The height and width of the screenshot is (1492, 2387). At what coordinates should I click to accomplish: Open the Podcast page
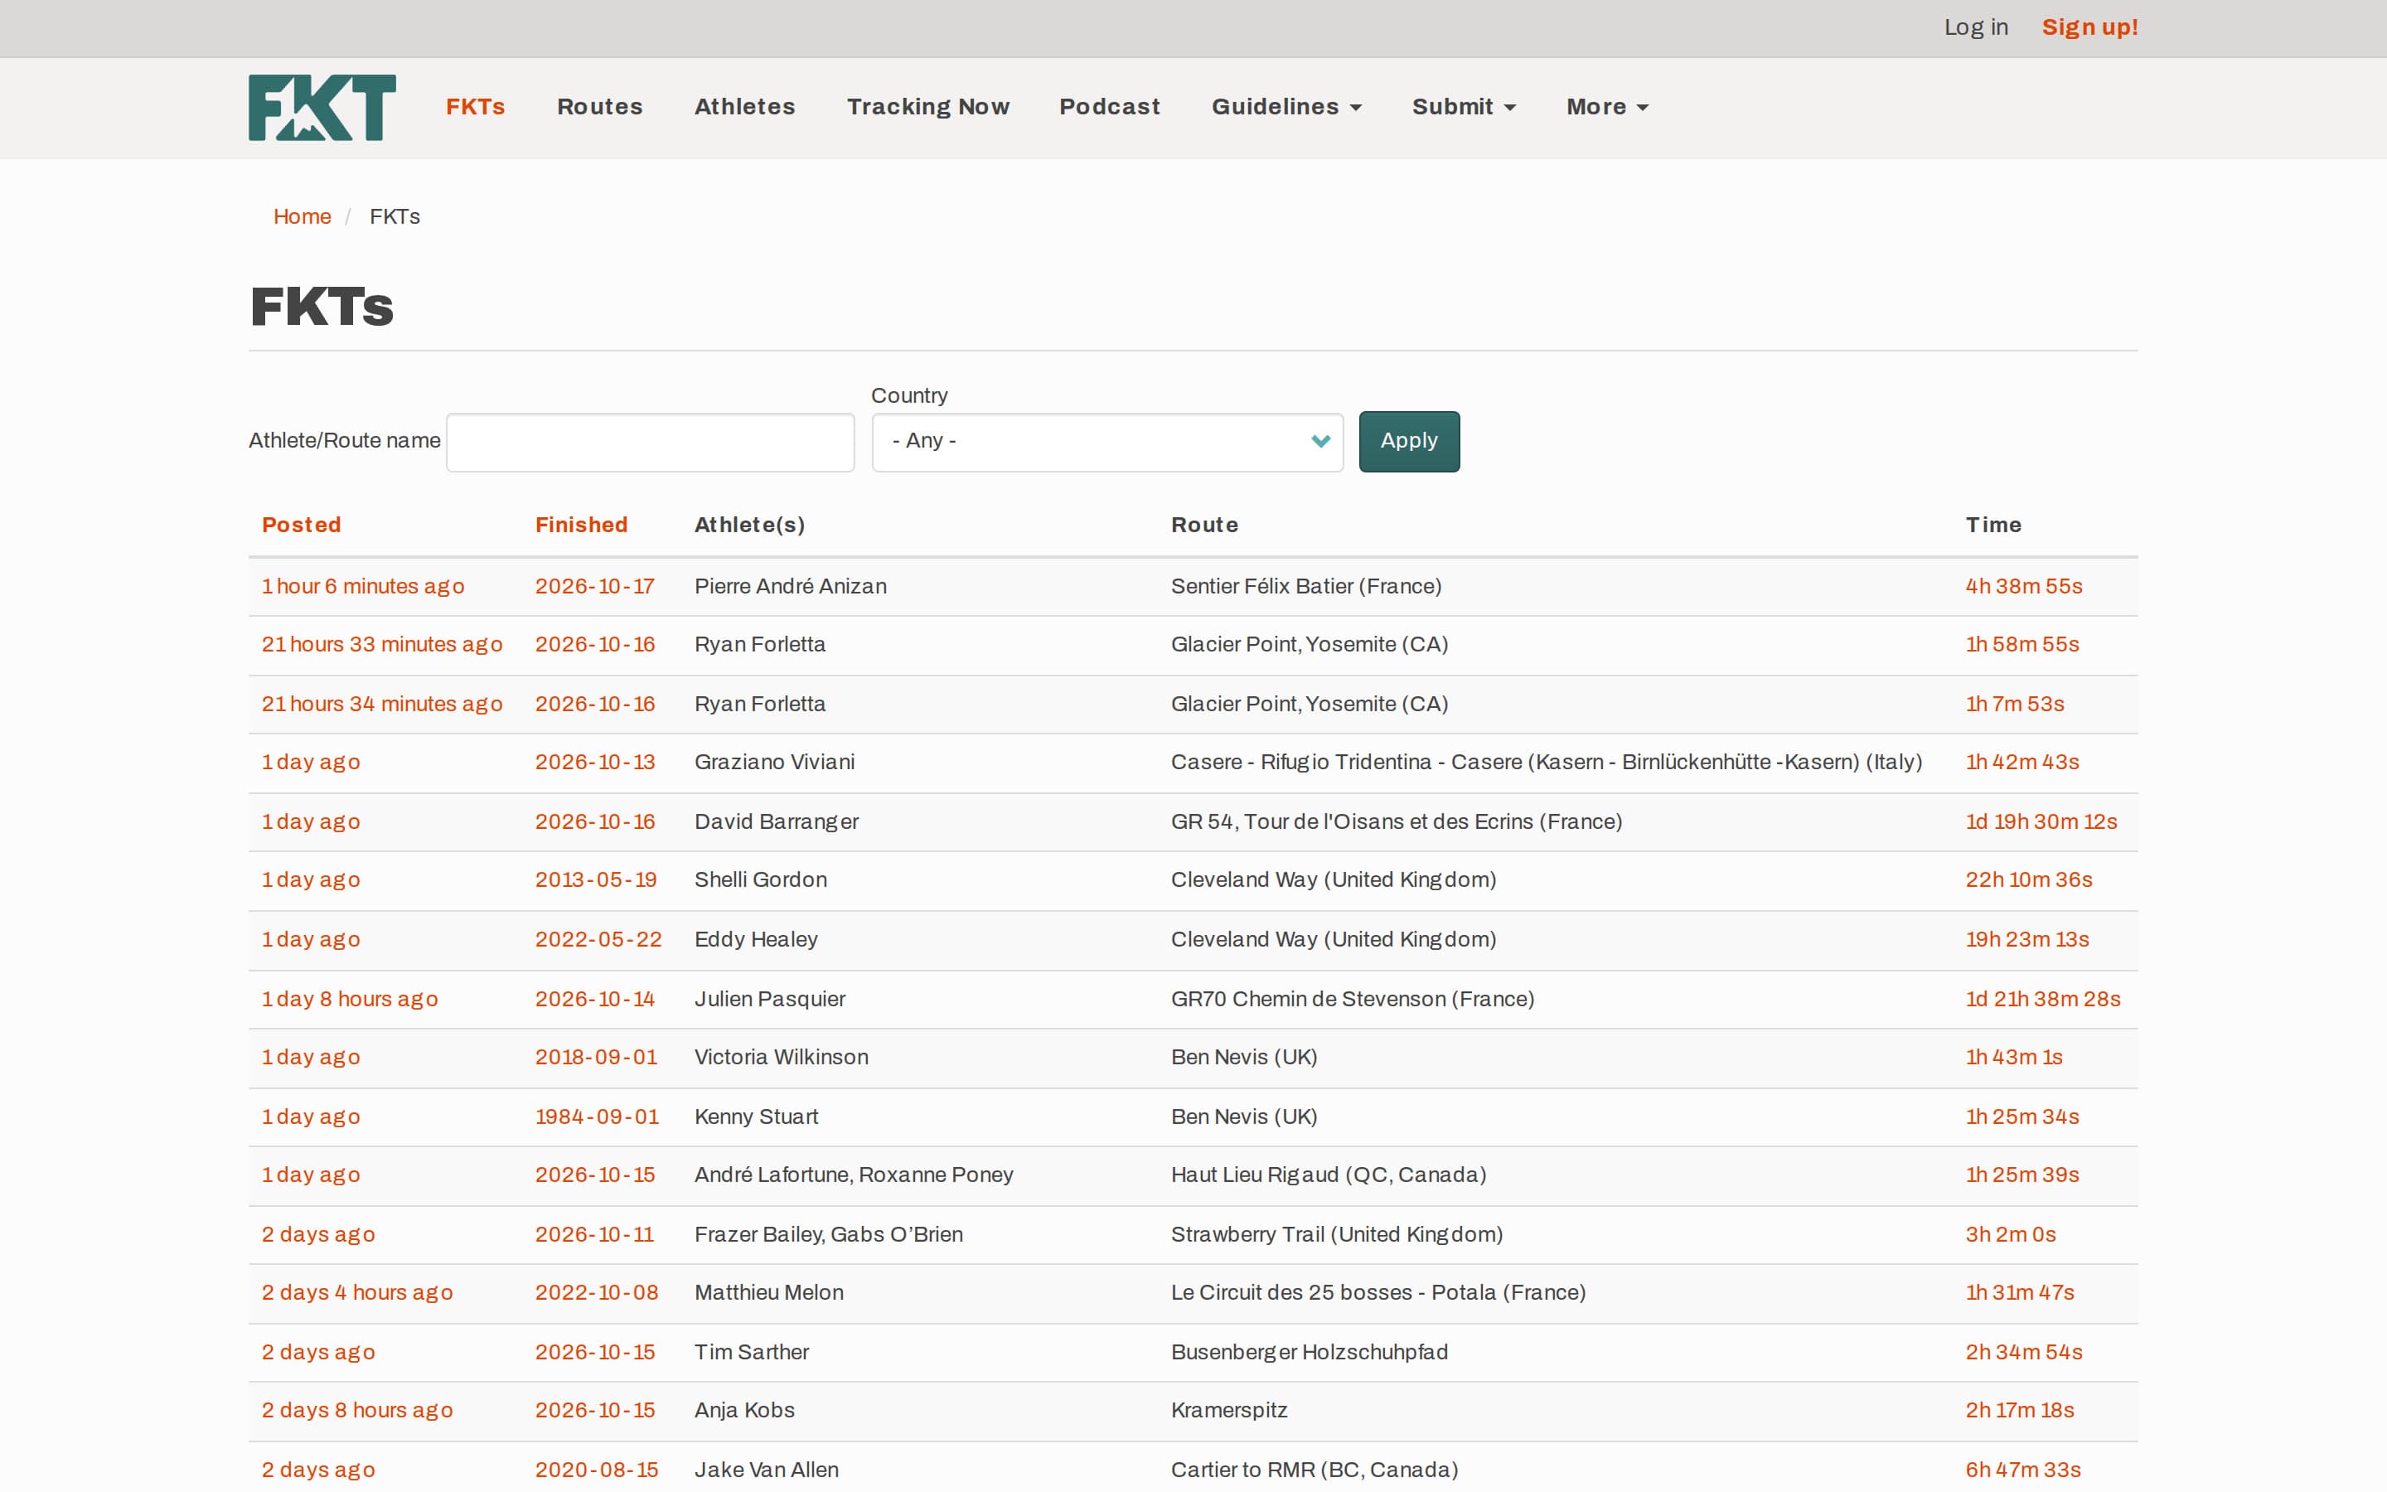click(x=1110, y=107)
